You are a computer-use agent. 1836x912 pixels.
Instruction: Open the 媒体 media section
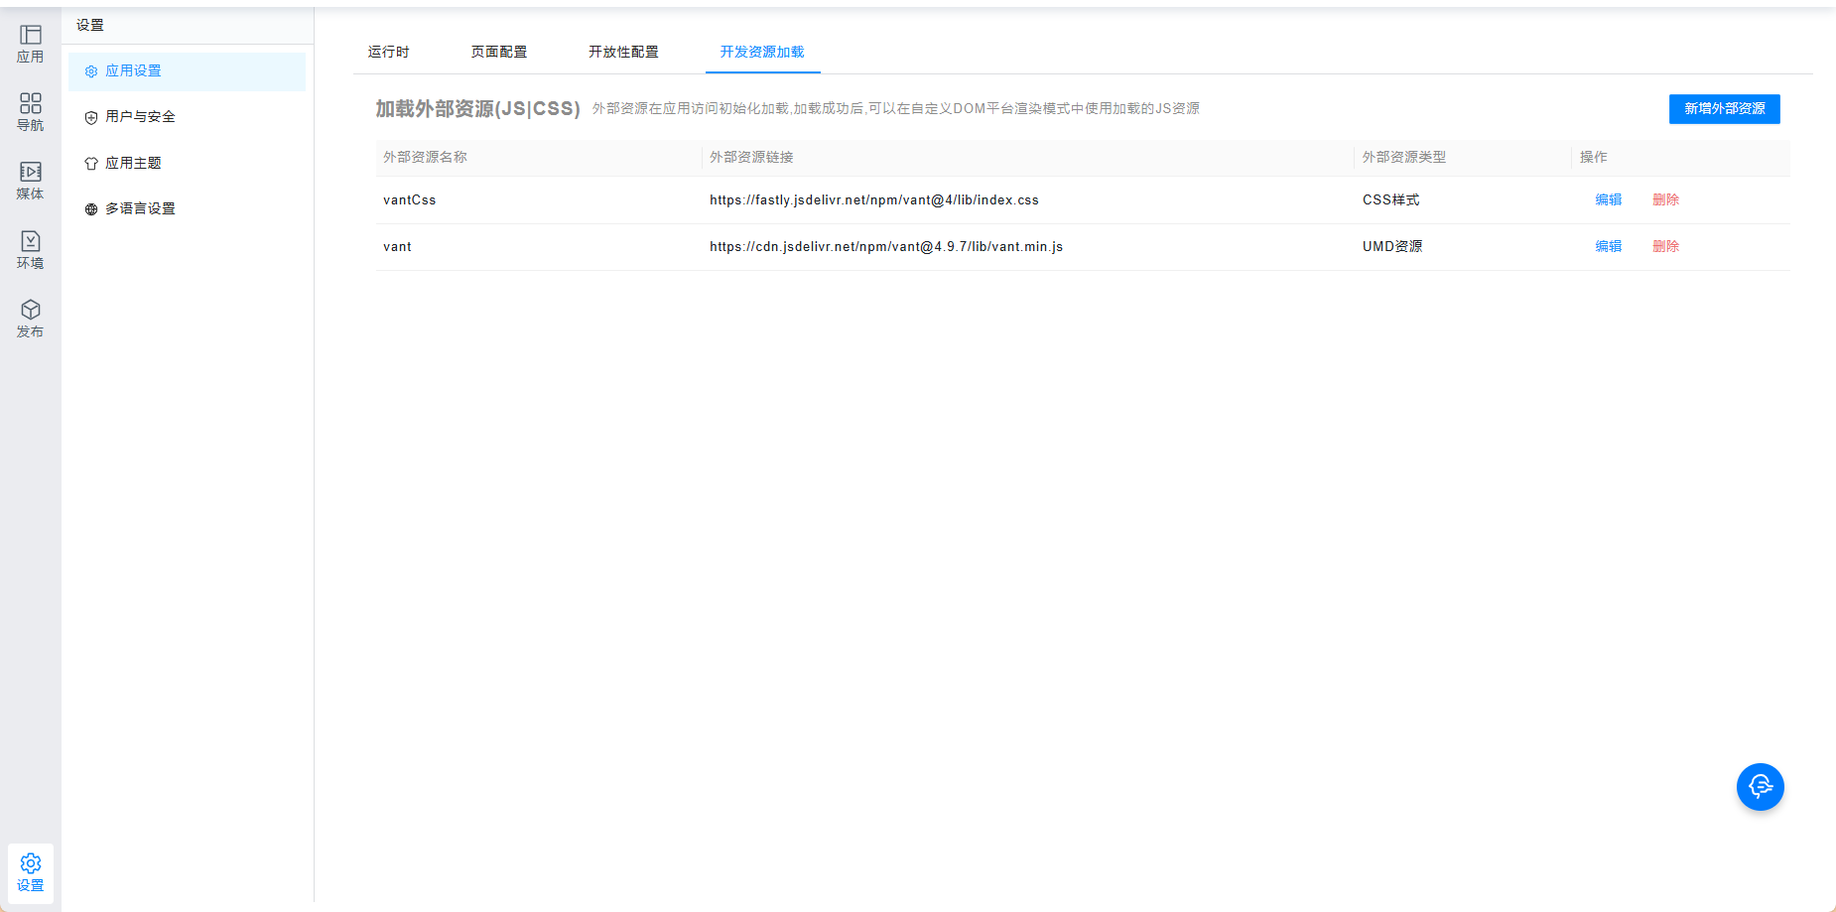(30, 182)
